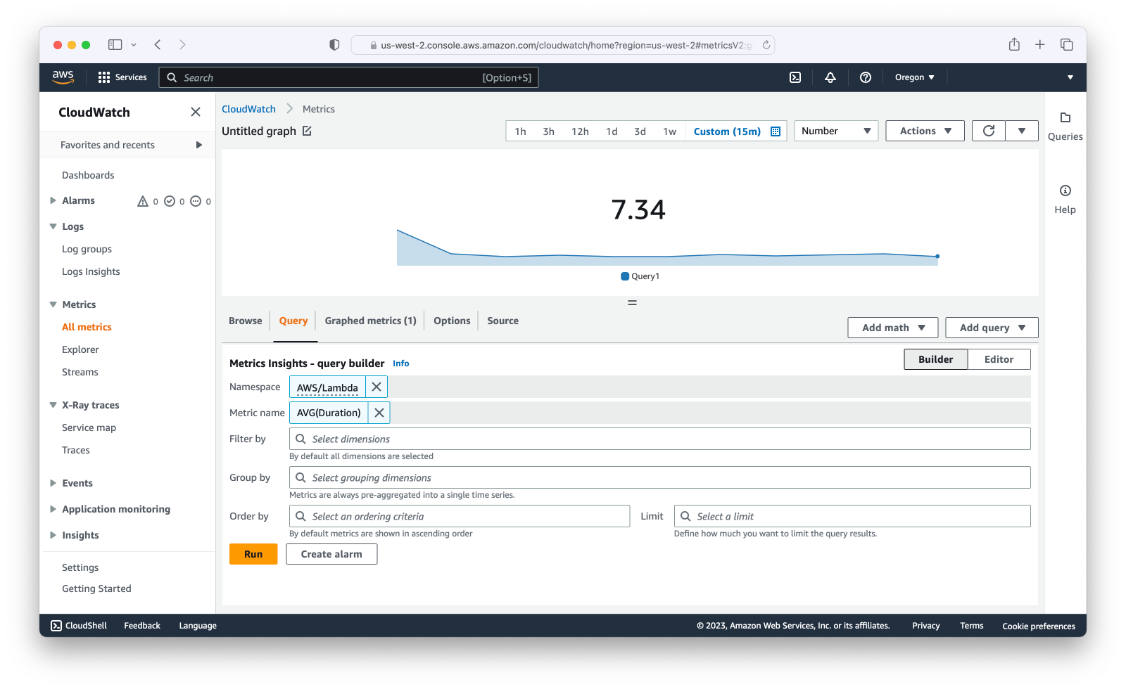Reload page from address bar
This screenshot has width=1126, height=689.
(766, 45)
